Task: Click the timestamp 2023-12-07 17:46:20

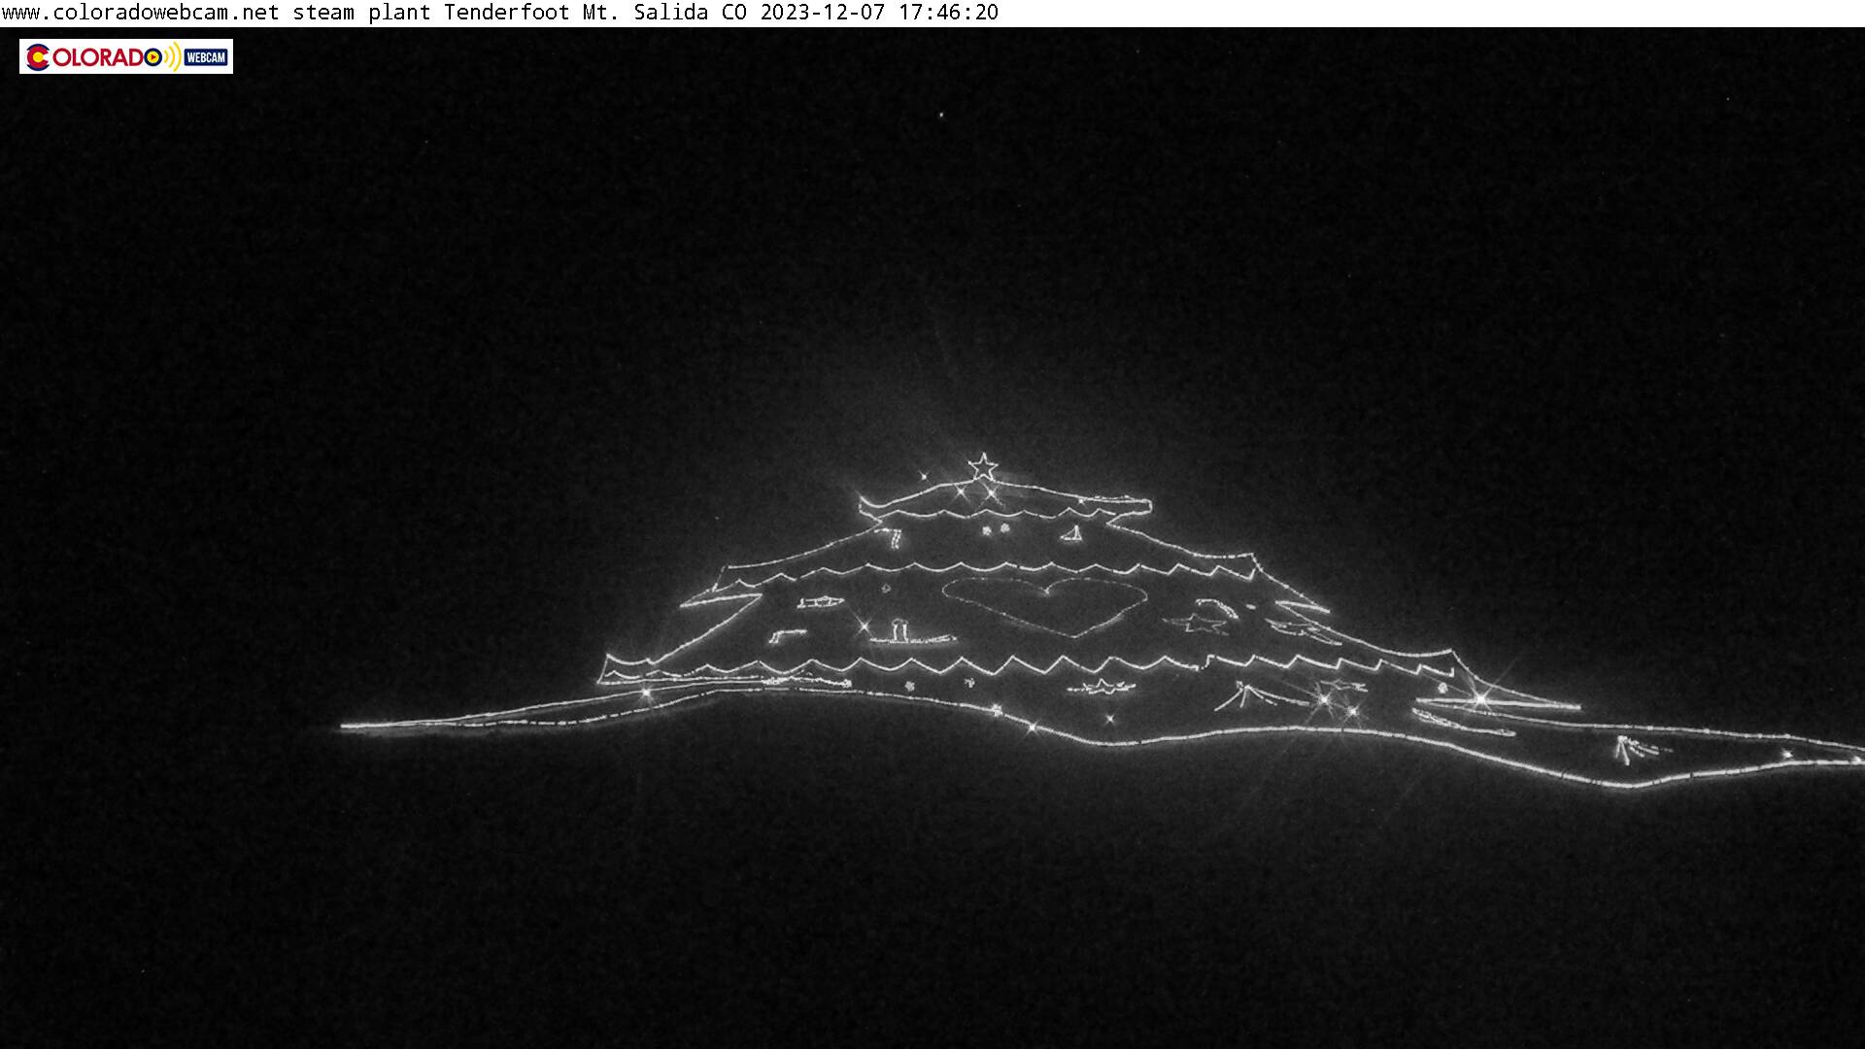Action: coord(879,13)
